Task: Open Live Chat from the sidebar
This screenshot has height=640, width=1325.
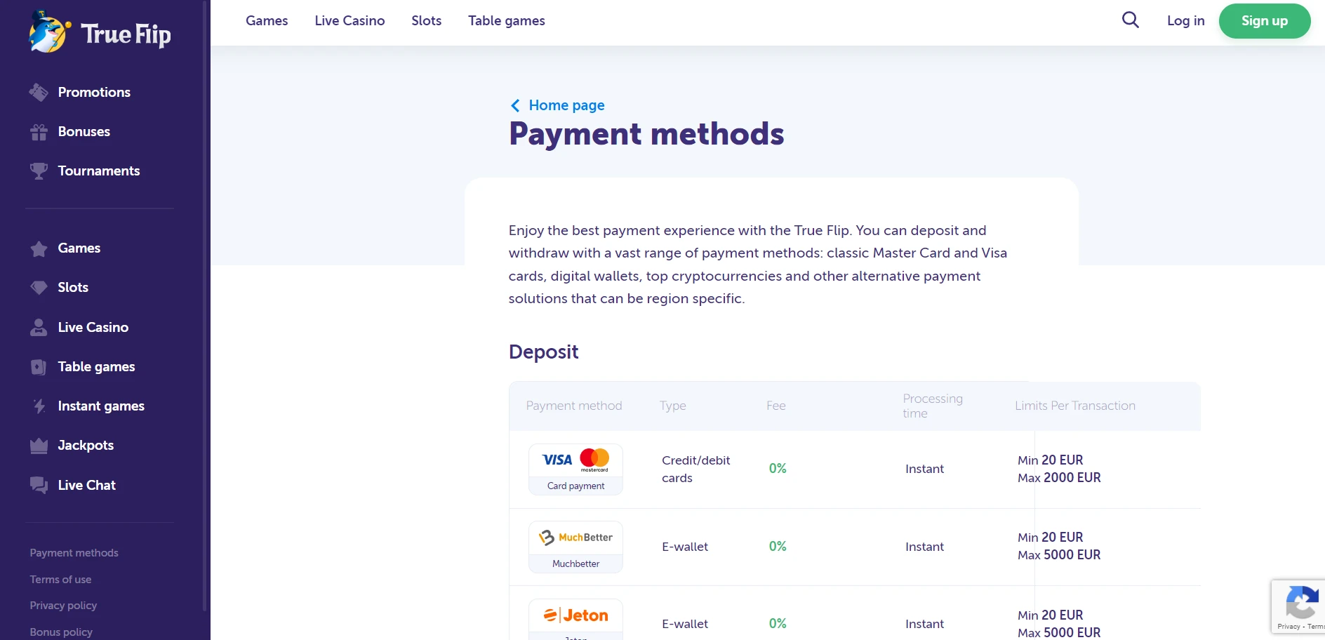Action: (x=86, y=485)
